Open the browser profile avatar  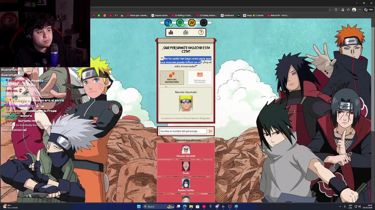354,10
